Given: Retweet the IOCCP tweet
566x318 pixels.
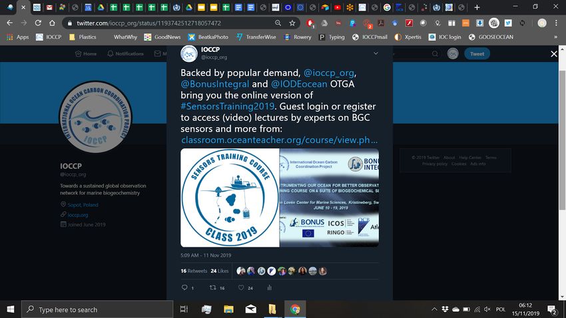Looking at the screenshot, I should point(213,287).
